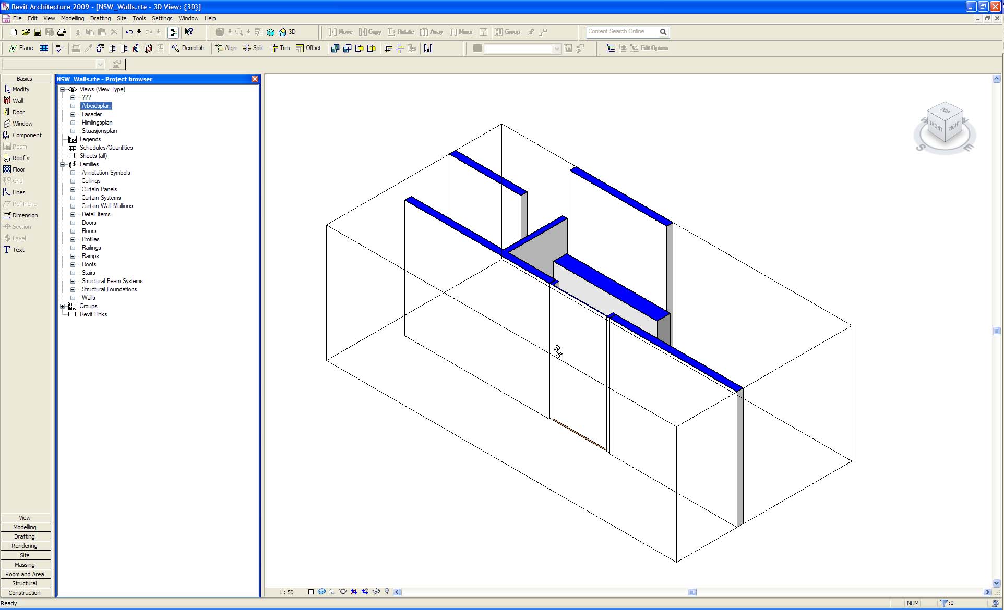The height and width of the screenshot is (610, 1004).
Task: Toggle reveal hidden elements lightbulb
Action: coord(387,592)
